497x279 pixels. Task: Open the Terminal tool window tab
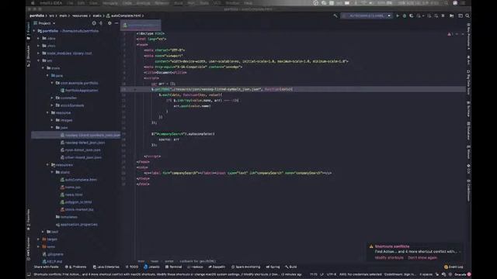point(174,267)
